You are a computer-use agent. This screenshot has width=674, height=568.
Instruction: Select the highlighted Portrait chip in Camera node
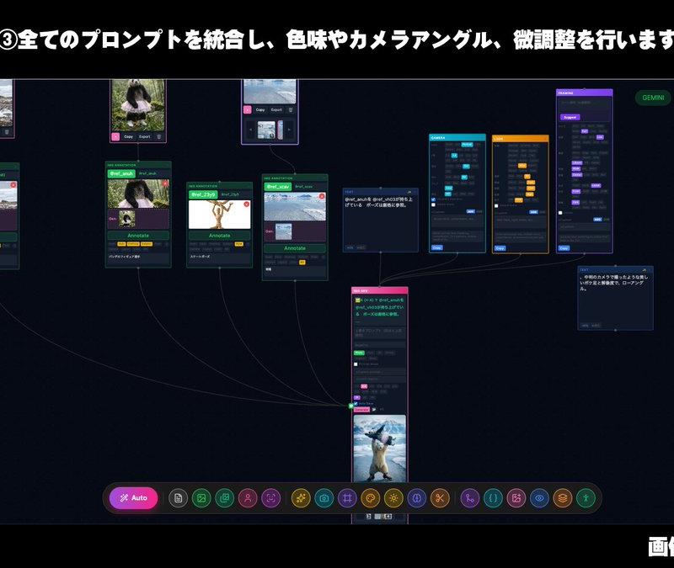tap(467, 145)
